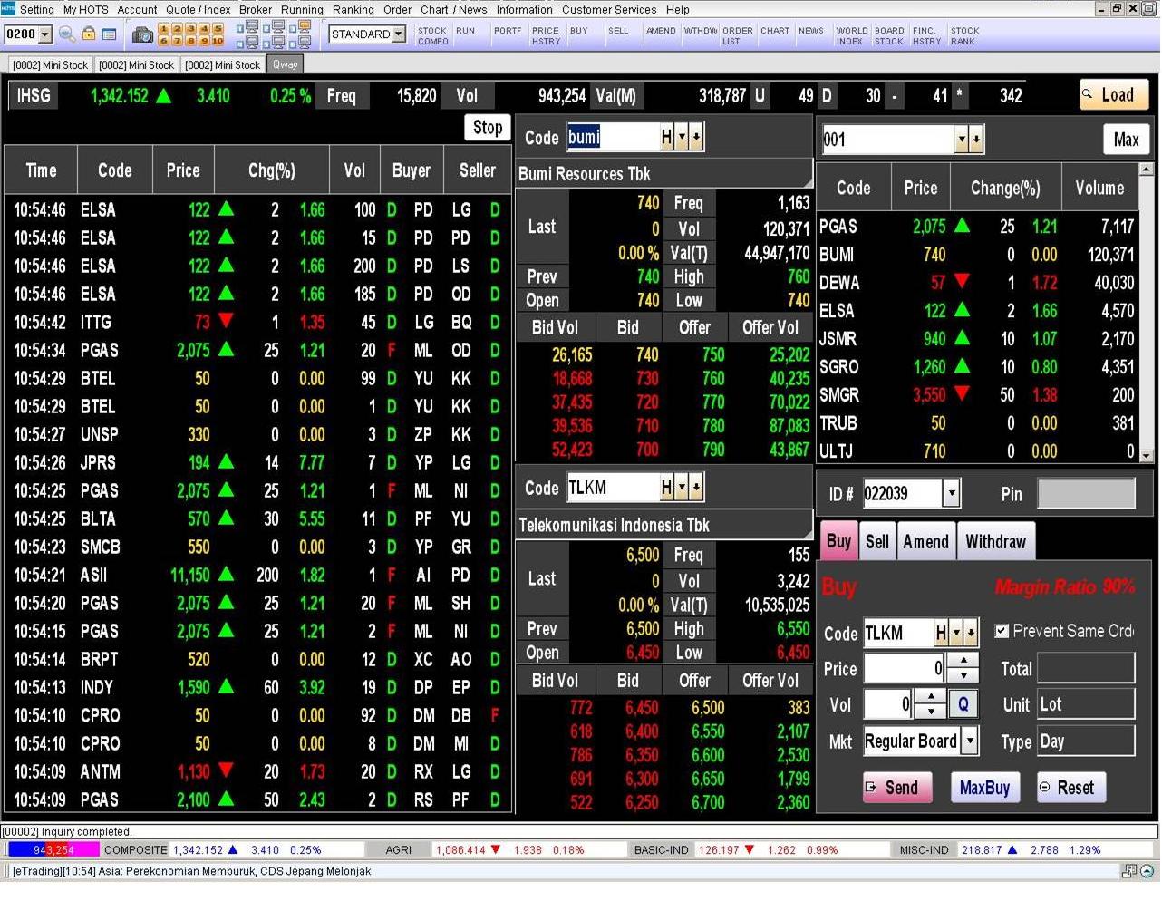Switch to the Sell order tab

tap(876, 541)
